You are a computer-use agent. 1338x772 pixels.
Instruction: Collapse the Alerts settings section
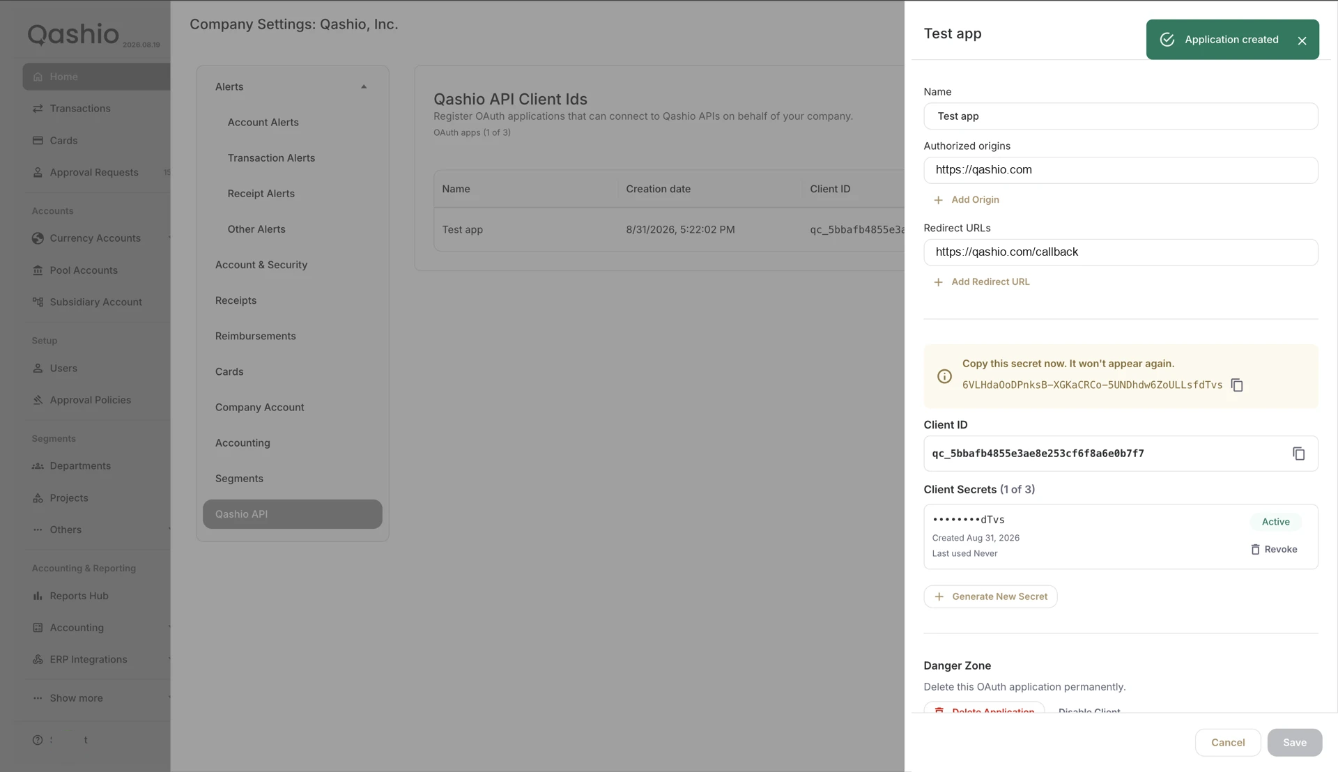pos(363,86)
